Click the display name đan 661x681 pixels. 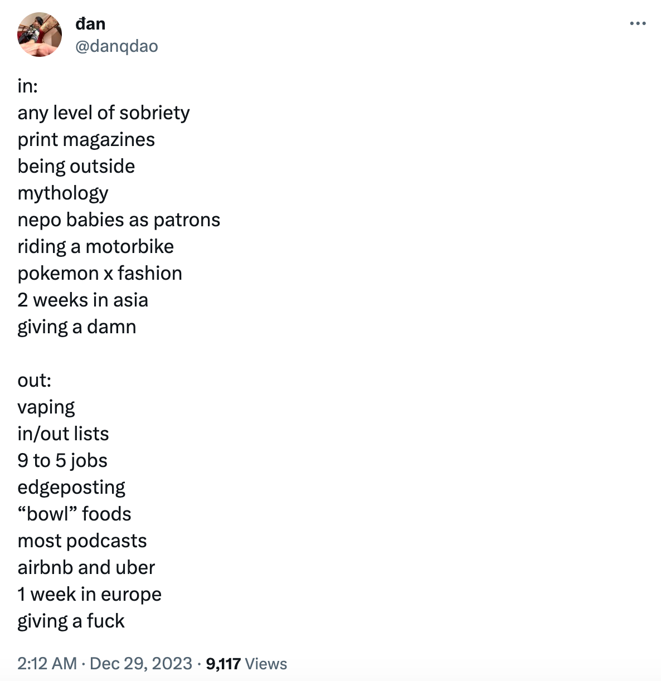pyautogui.click(x=90, y=23)
